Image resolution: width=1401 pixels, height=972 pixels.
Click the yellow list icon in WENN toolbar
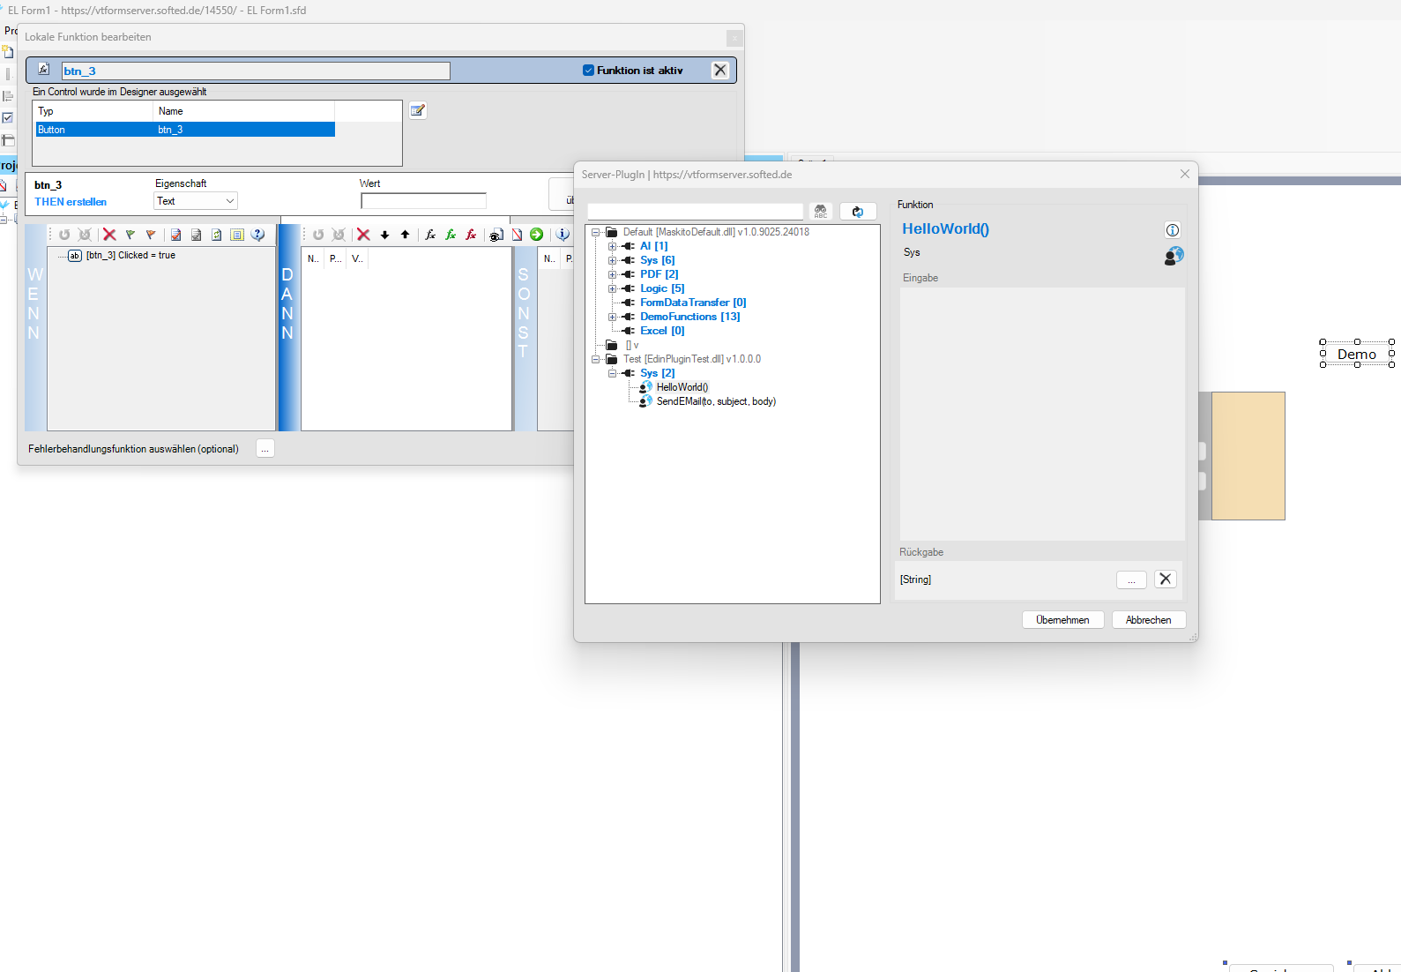point(237,235)
